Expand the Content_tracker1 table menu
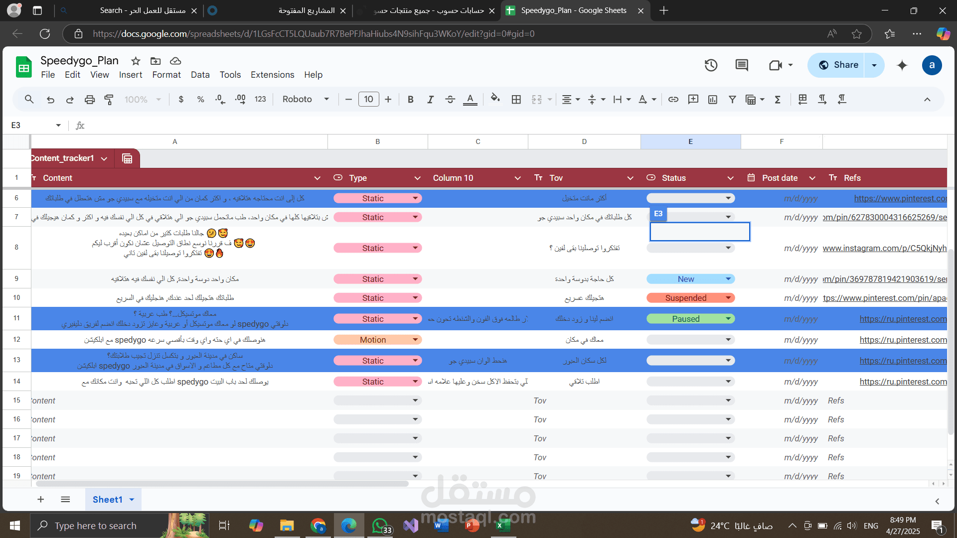The height and width of the screenshot is (538, 957). [x=104, y=158]
